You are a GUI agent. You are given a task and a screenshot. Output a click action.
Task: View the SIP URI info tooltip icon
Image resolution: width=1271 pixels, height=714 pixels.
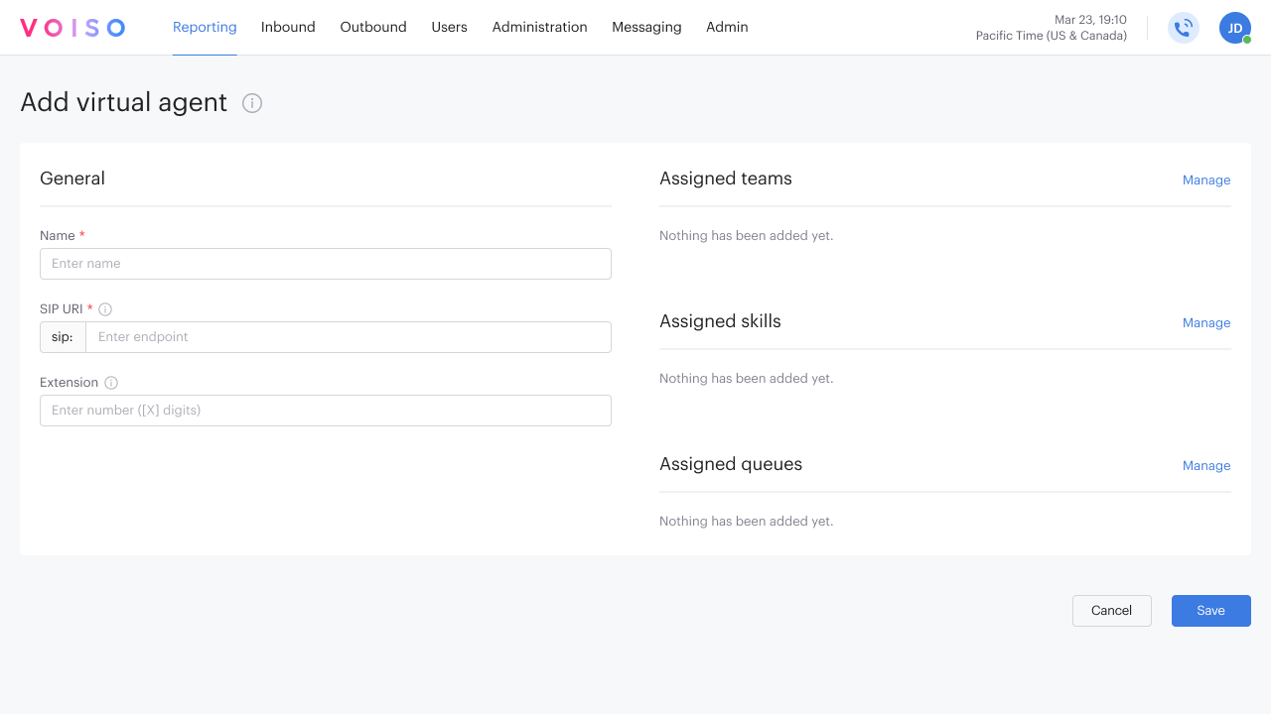[x=105, y=308]
